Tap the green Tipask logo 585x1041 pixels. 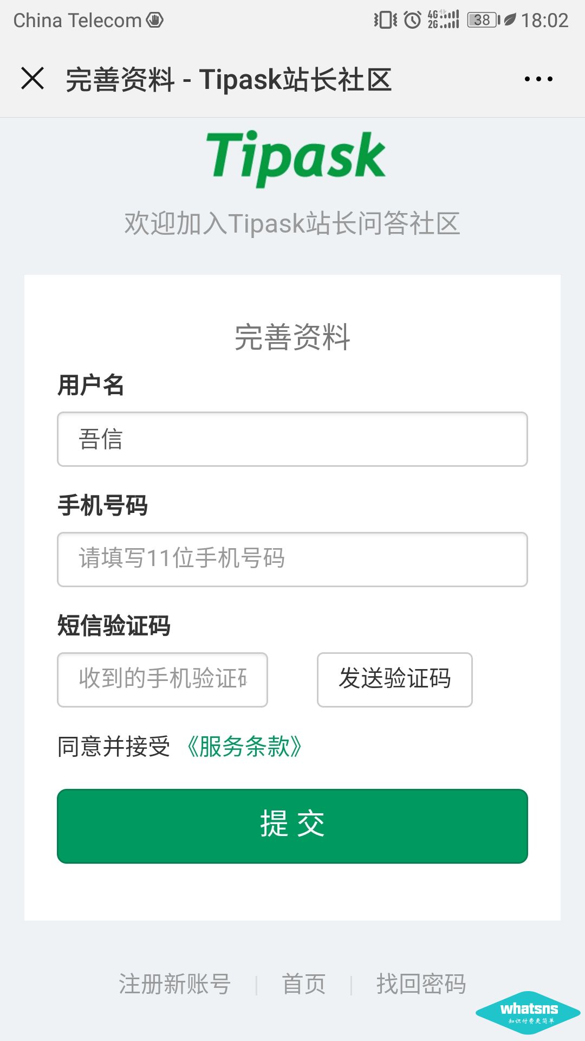pyautogui.click(x=296, y=157)
